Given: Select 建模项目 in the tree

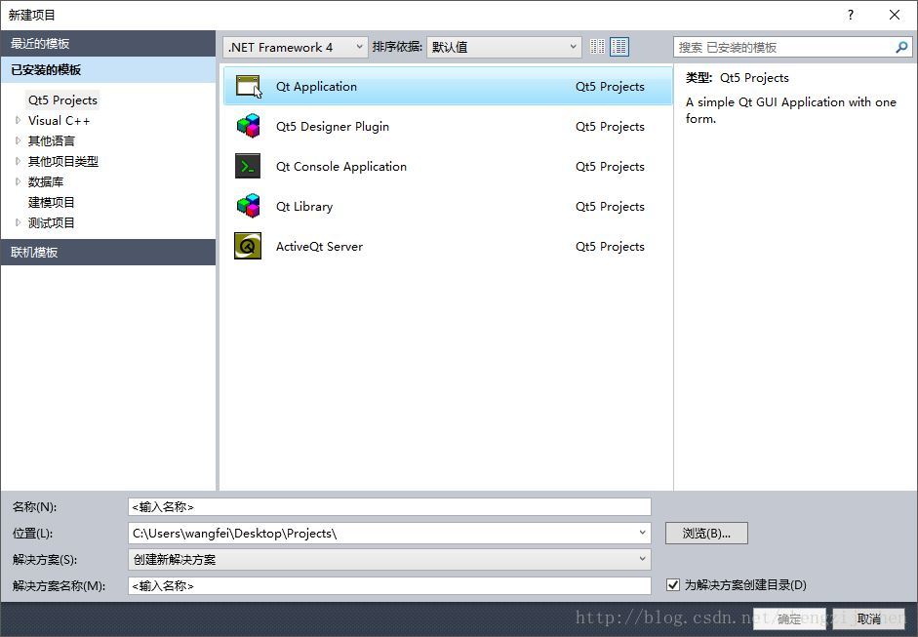Looking at the screenshot, I should click(52, 203).
